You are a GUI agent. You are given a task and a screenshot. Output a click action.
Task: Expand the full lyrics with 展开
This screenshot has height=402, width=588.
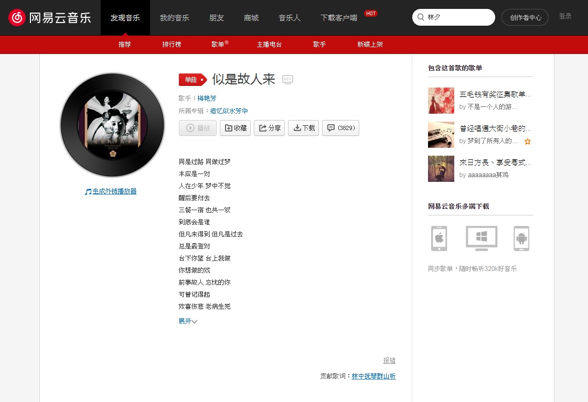[x=187, y=321]
